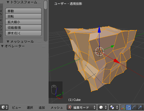Click the green Y-axis manipulator arrow
Viewport: 144px width, 111px height.
click(x=112, y=46)
